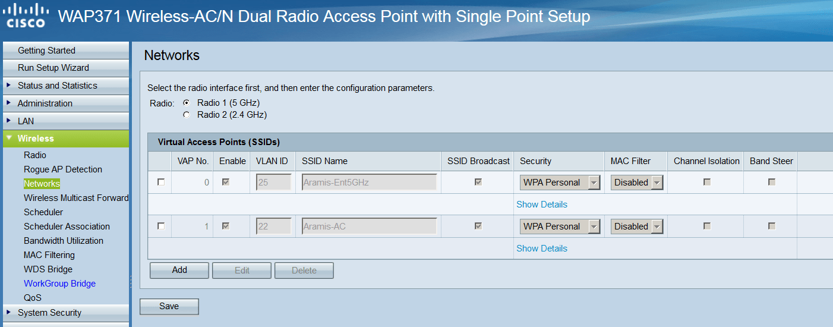
Task: Toggle Band Steer for Aramis-Ent5GHz
Action: coord(772,183)
